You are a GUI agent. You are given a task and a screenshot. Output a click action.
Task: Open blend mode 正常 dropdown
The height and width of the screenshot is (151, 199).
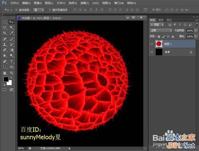click(x=161, y=31)
